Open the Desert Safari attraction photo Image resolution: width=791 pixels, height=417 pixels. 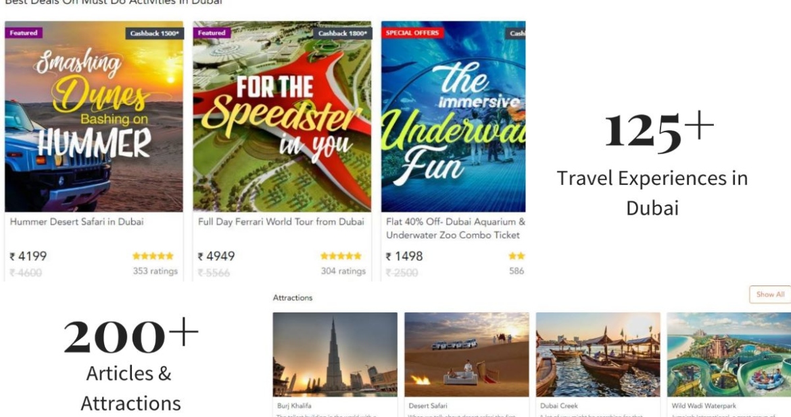(466, 354)
